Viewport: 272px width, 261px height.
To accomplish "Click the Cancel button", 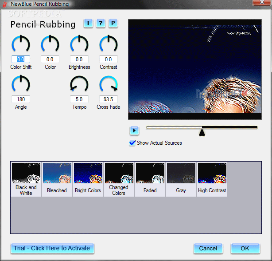I will [208, 248].
